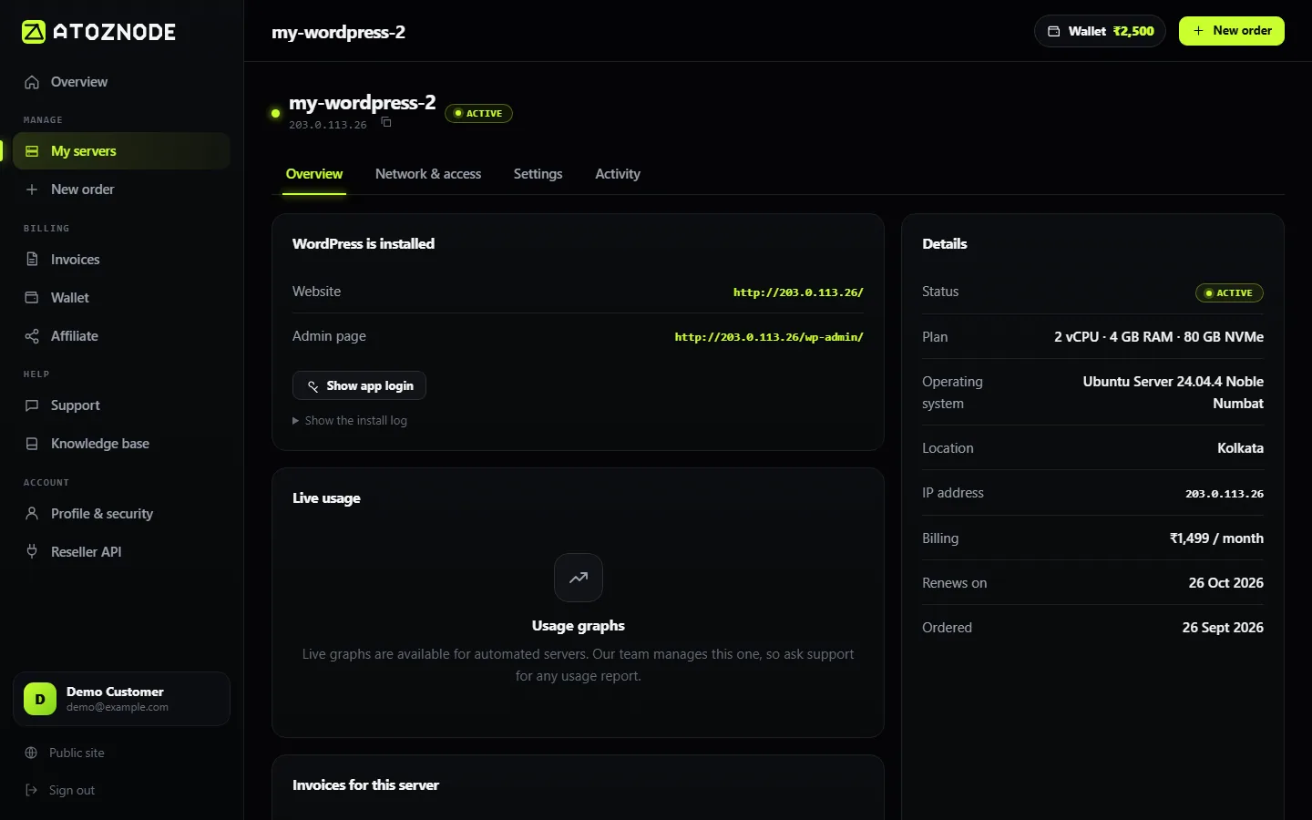
Task: Click the plus icon beside New order in sidebar
Action: coord(32,190)
